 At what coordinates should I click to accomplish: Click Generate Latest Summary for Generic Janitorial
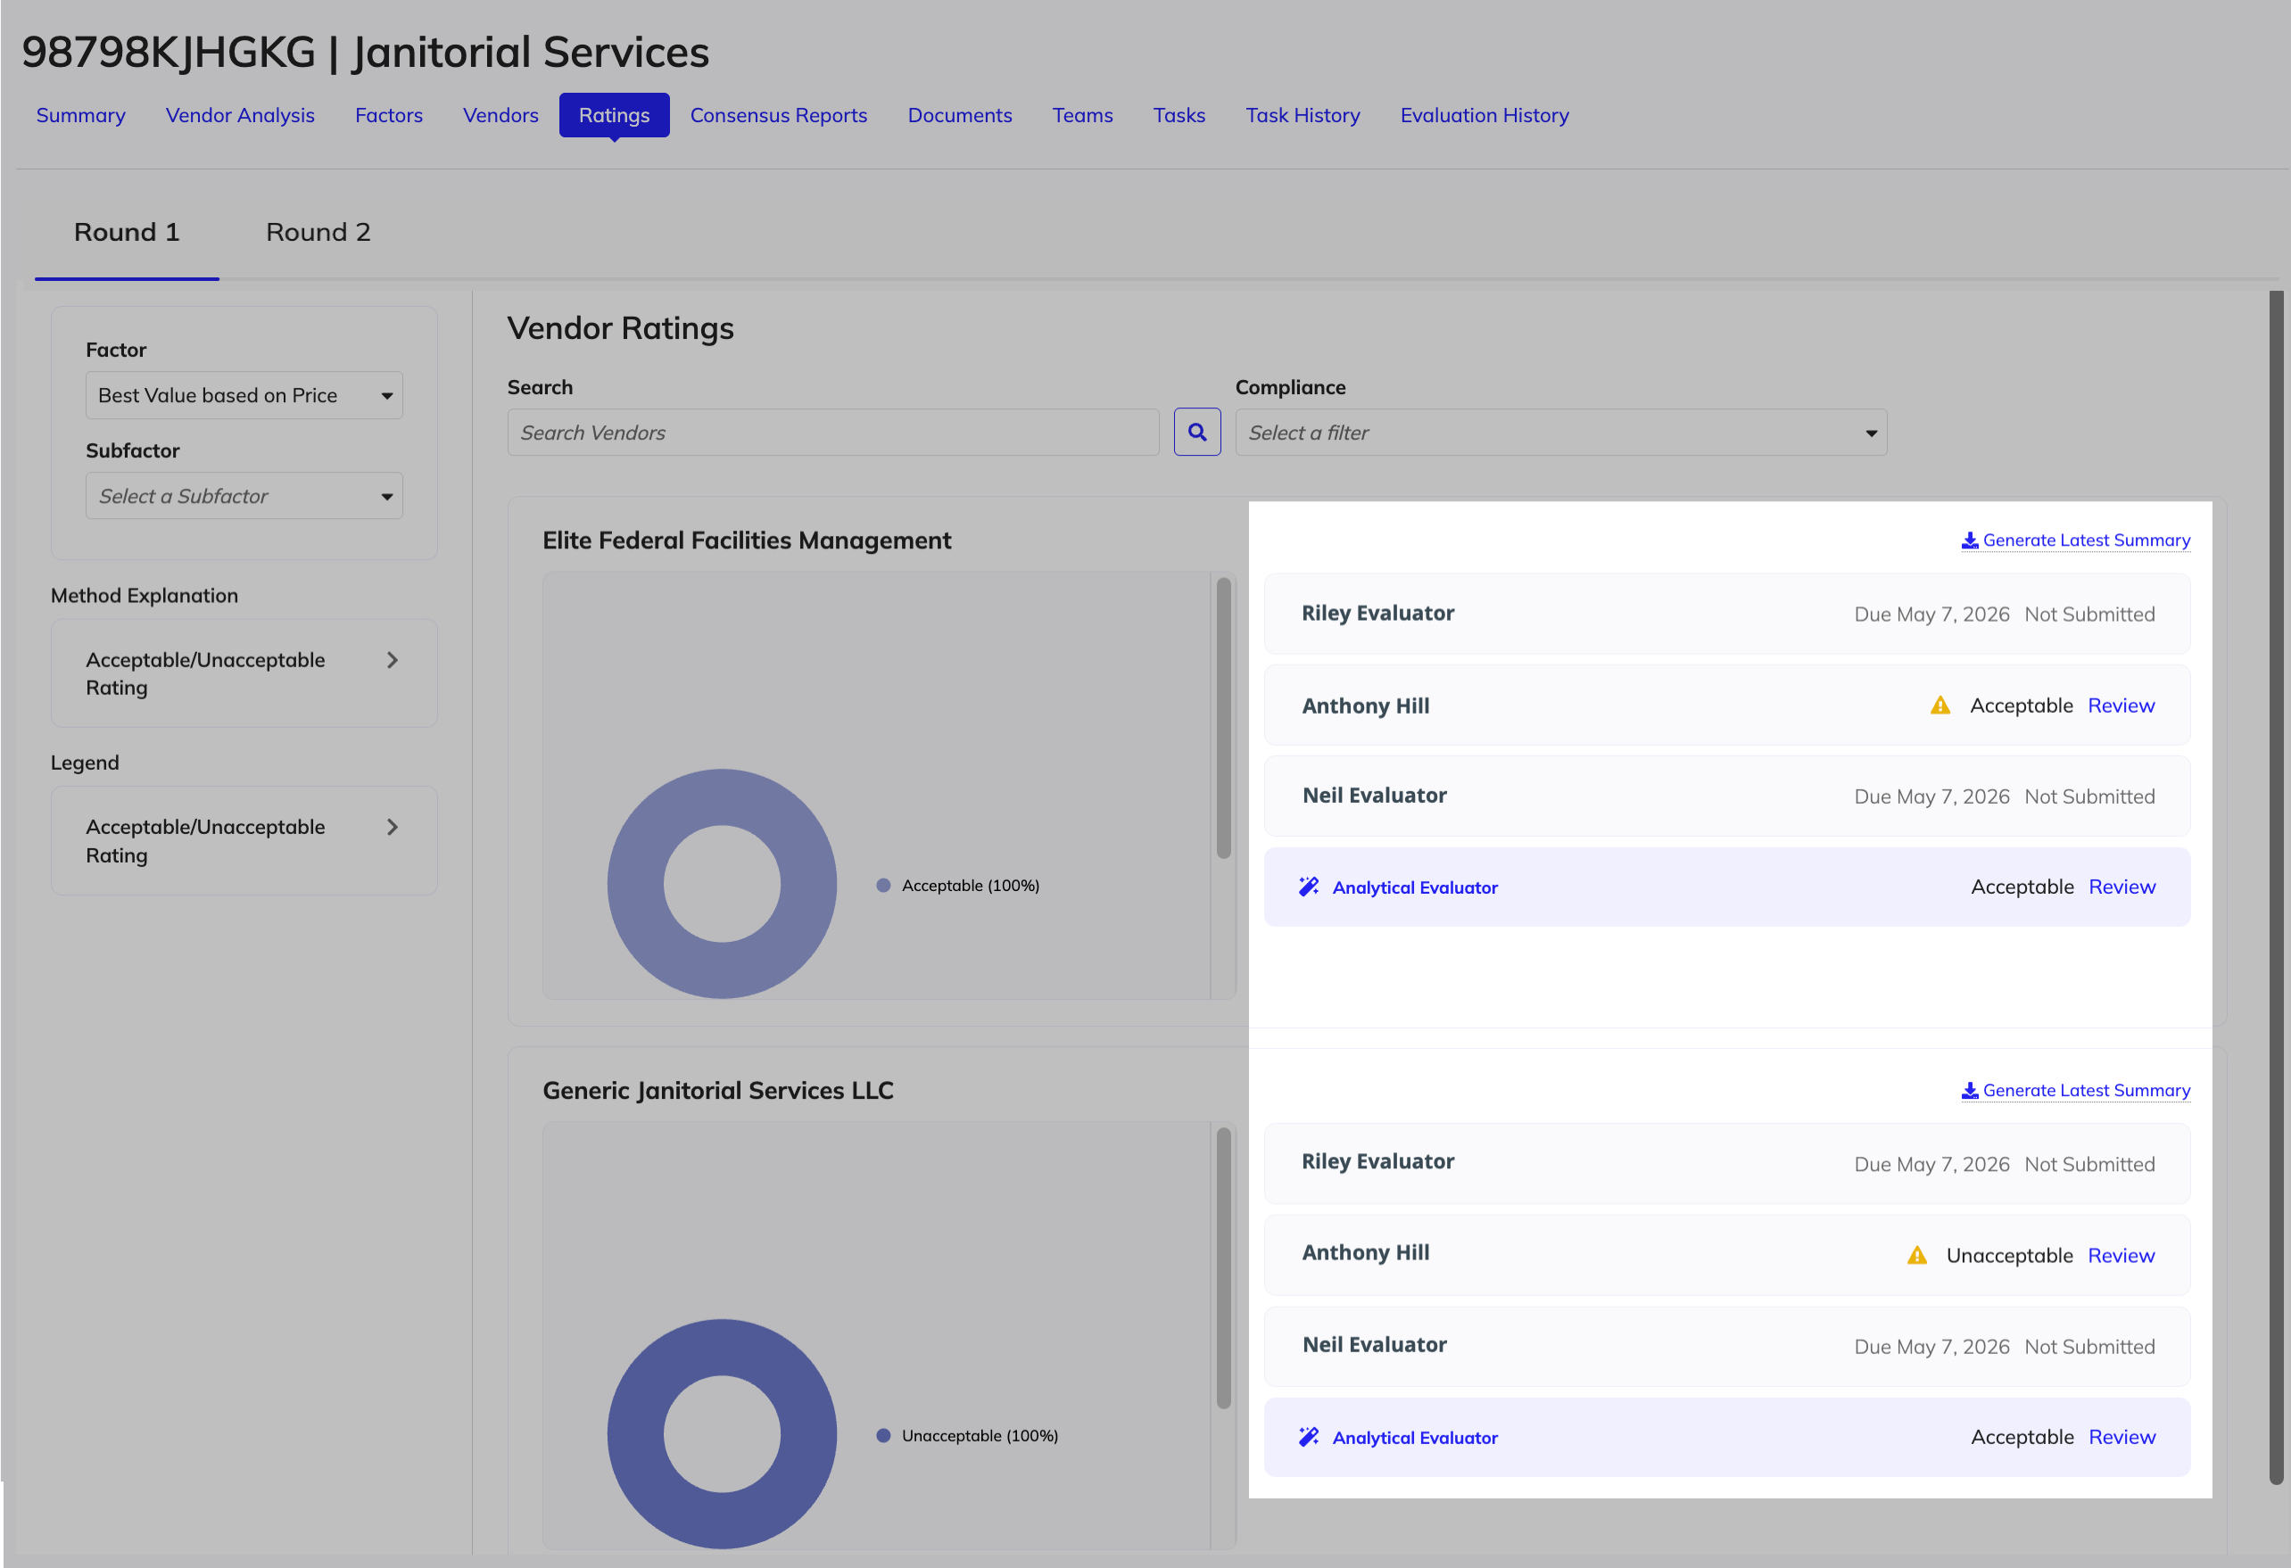2075,1090
